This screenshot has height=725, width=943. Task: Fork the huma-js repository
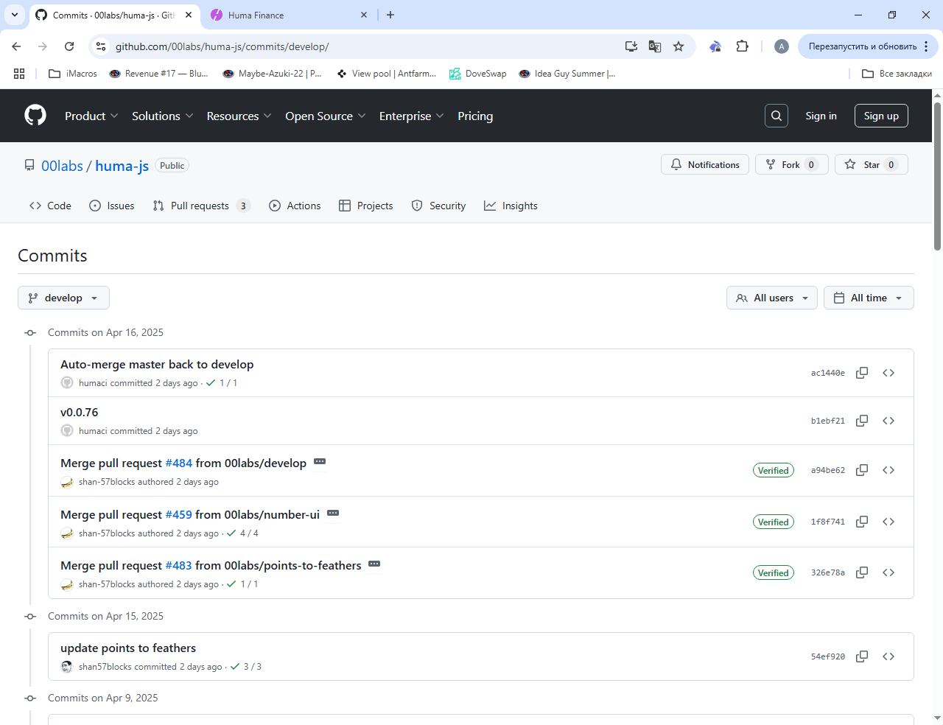coord(792,164)
